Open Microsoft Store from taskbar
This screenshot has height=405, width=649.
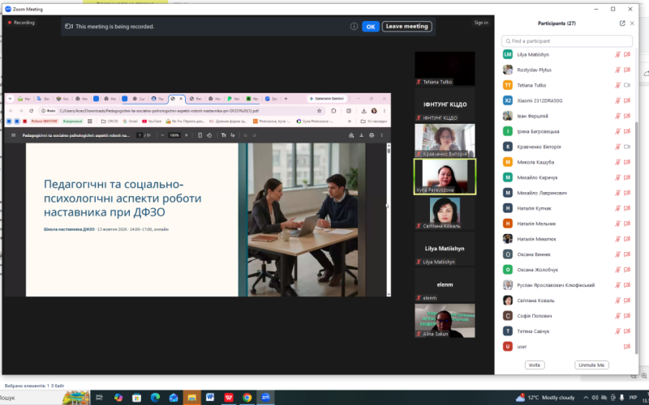(x=136, y=398)
